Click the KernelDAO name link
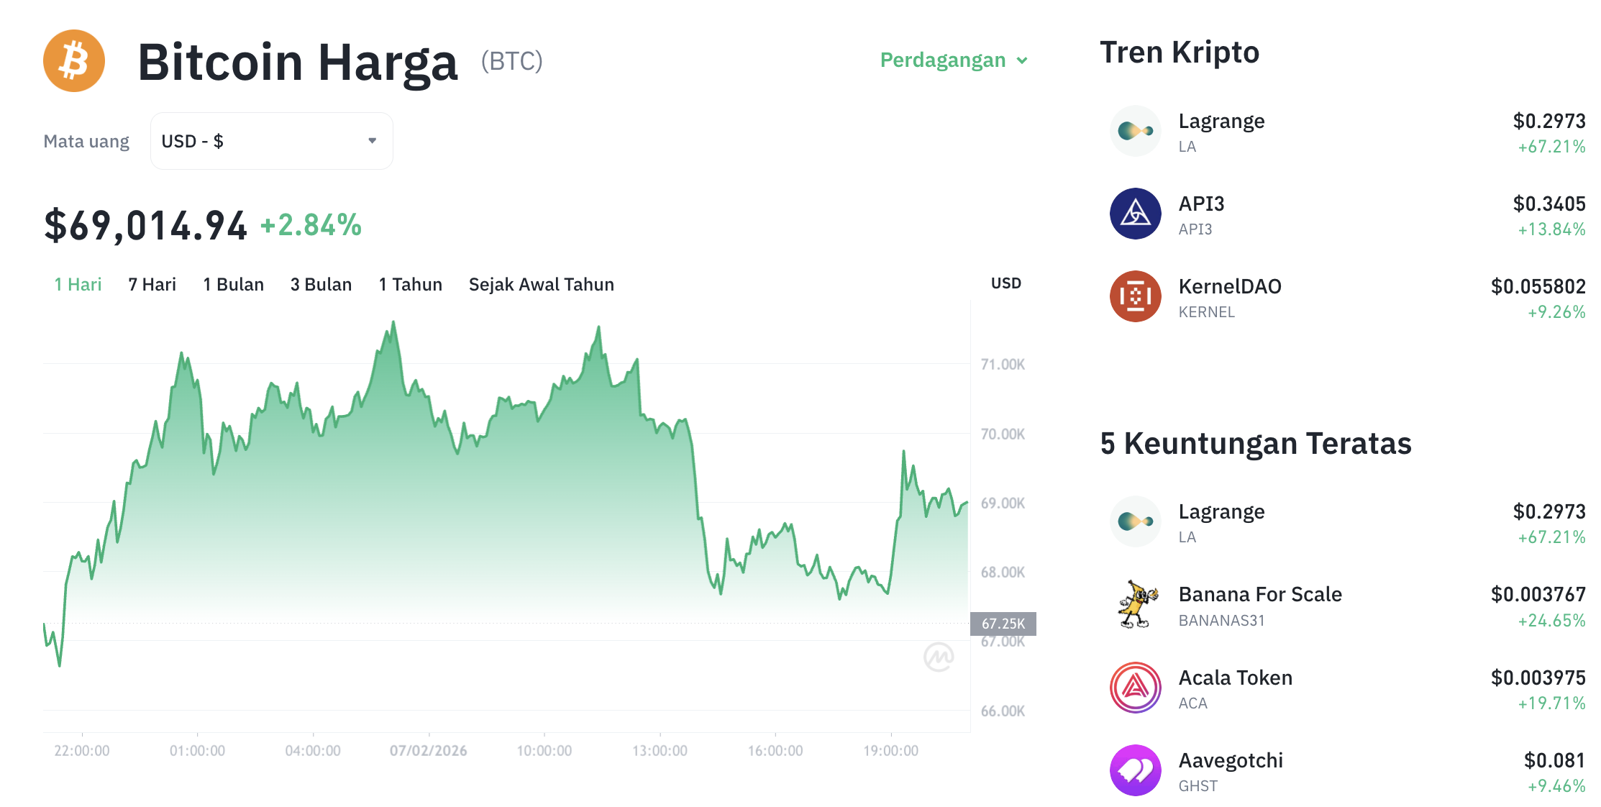Image resolution: width=1601 pixels, height=807 pixels. 1230,286
